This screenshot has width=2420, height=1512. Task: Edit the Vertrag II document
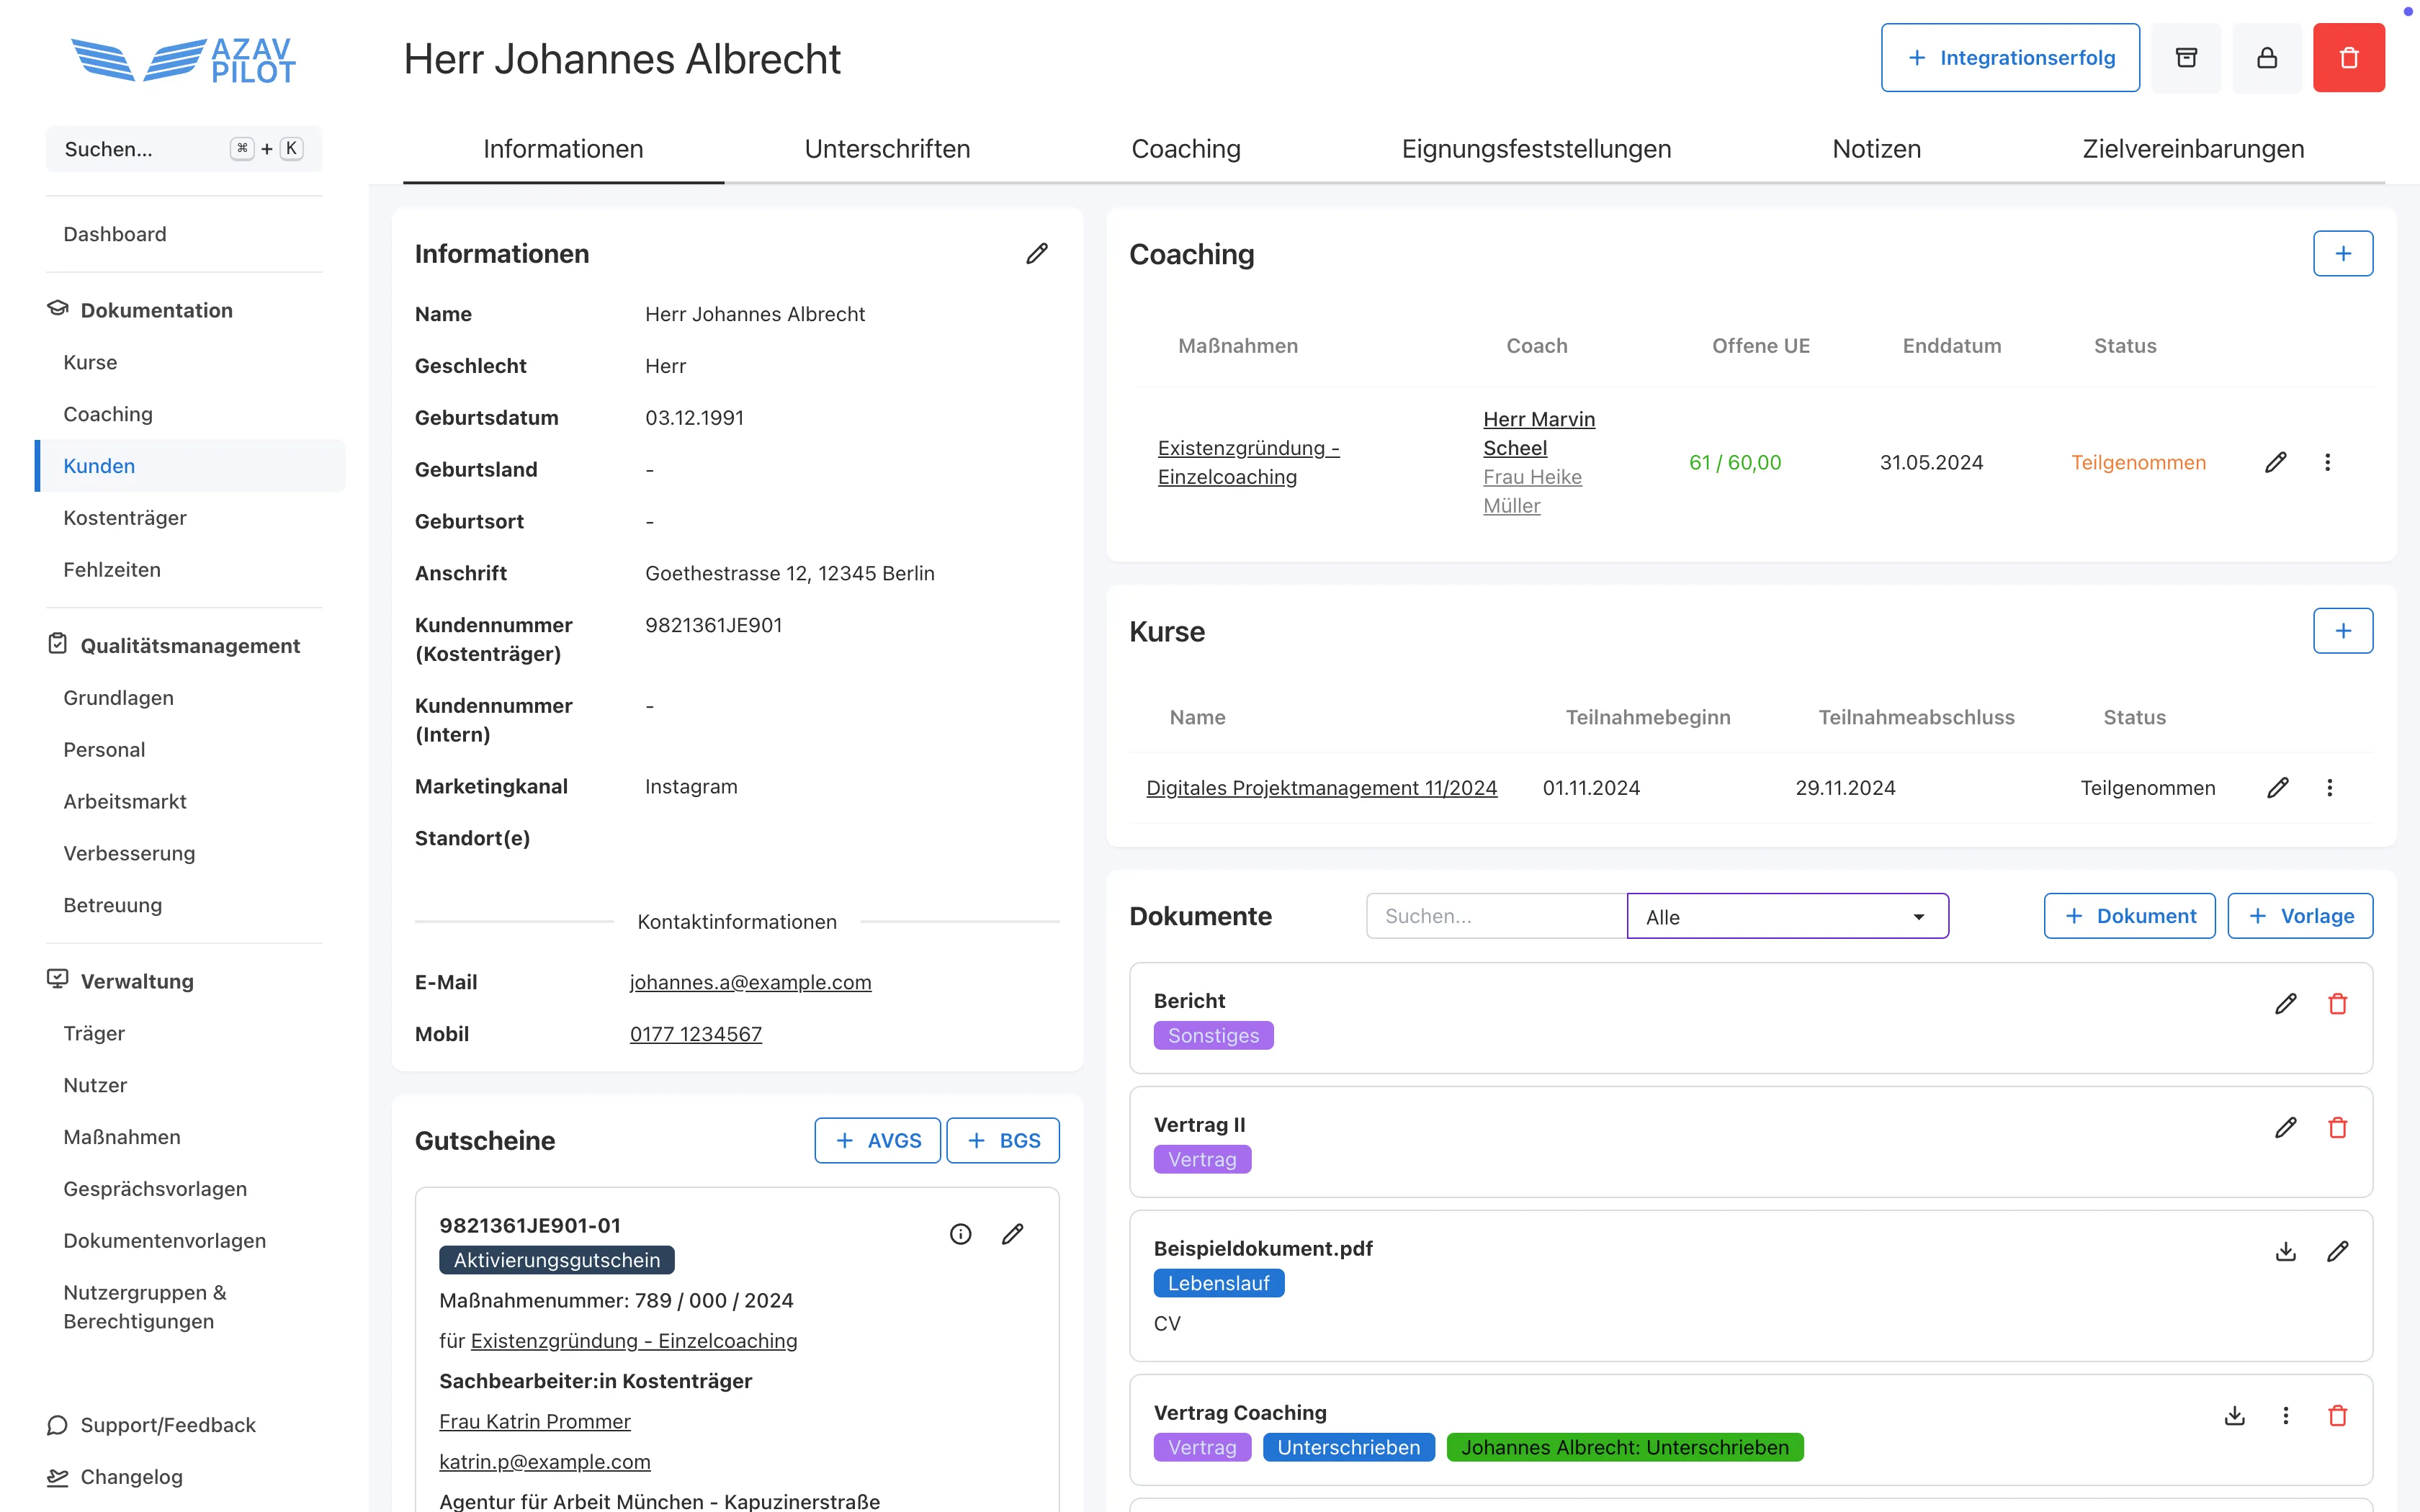[x=2285, y=1128]
